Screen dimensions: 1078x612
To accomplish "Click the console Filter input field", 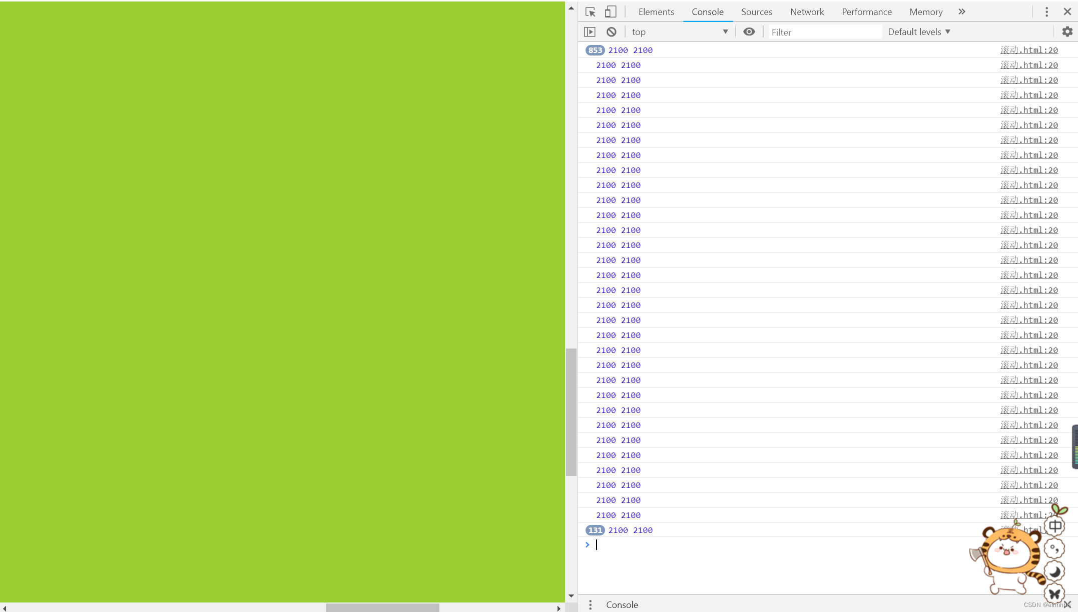I will [x=824, y=32].
